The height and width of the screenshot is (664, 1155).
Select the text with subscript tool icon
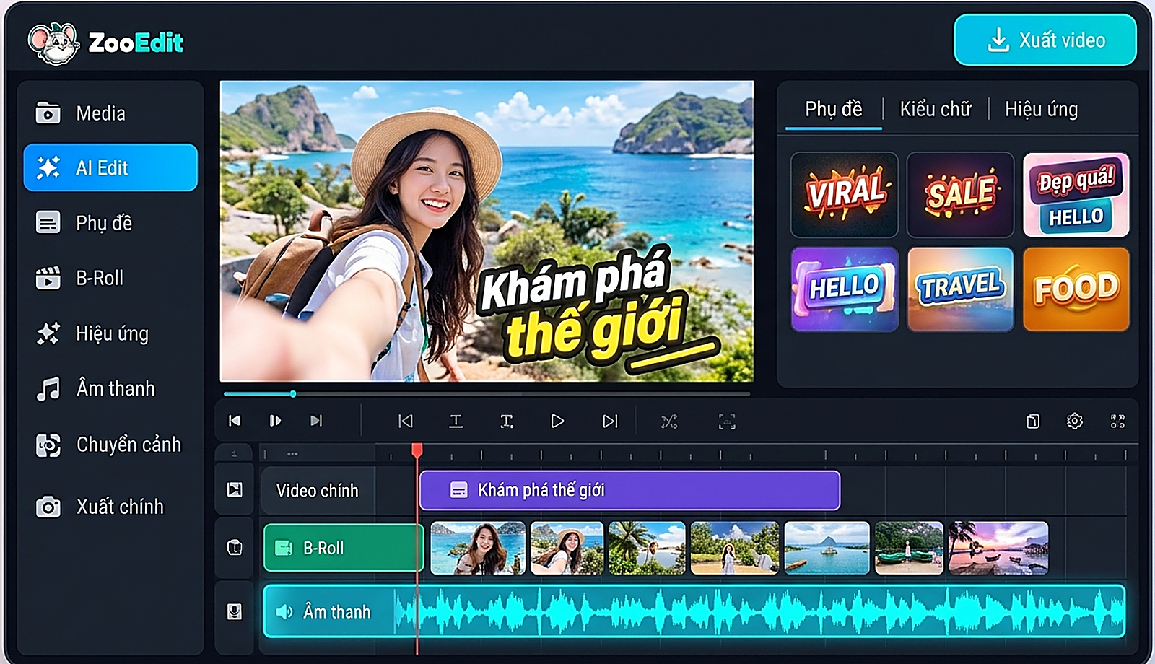coord(507,421)
